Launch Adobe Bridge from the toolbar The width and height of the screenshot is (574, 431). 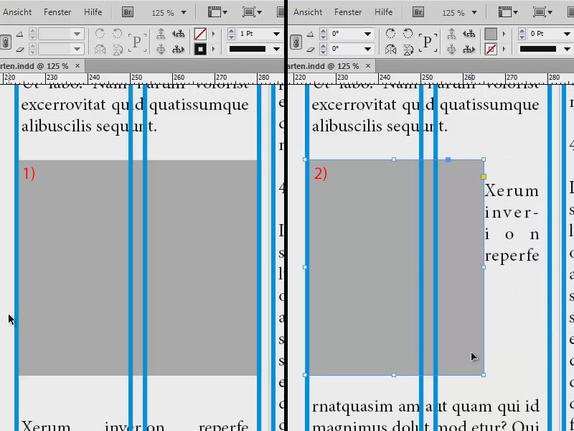[x=127, y=11]
